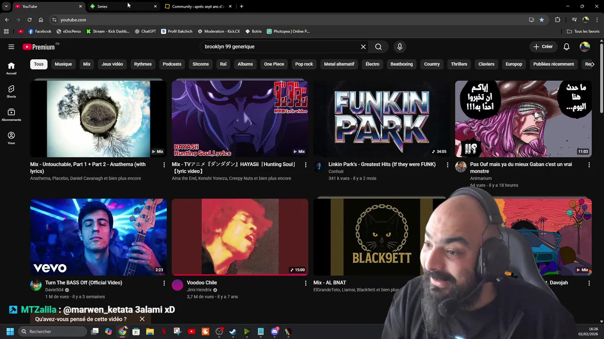Click the magnifier search button
This screenshot has height=339, width=604.
pyautogui.click(x=378, y=47)
